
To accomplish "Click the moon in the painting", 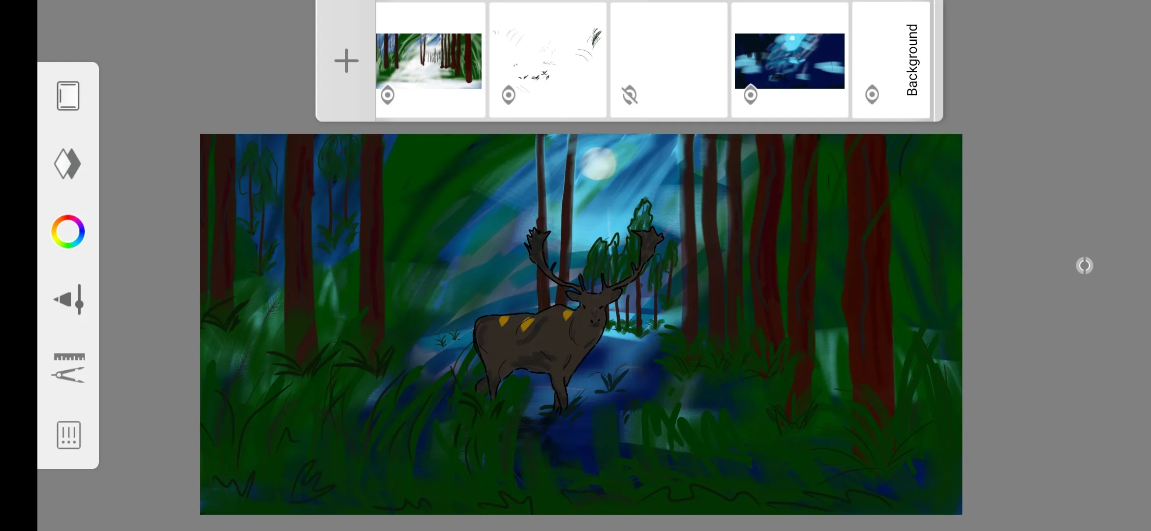I will tap(598, 163).
